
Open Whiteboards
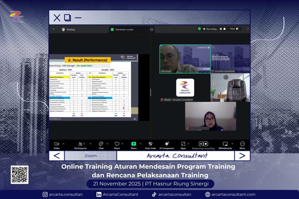coord(225,144)
